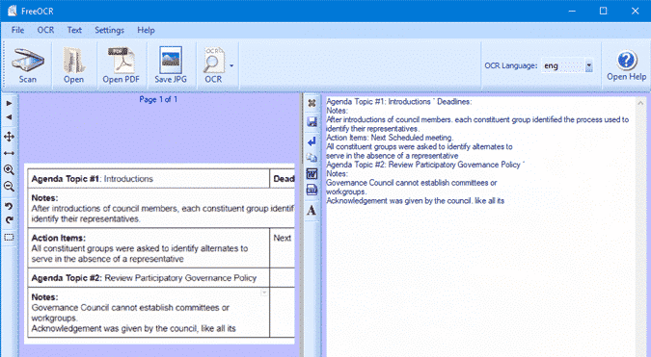This screenshot has width=651, height=357.
Task: Rotate image clockwise
Action: tap(9, 220)
